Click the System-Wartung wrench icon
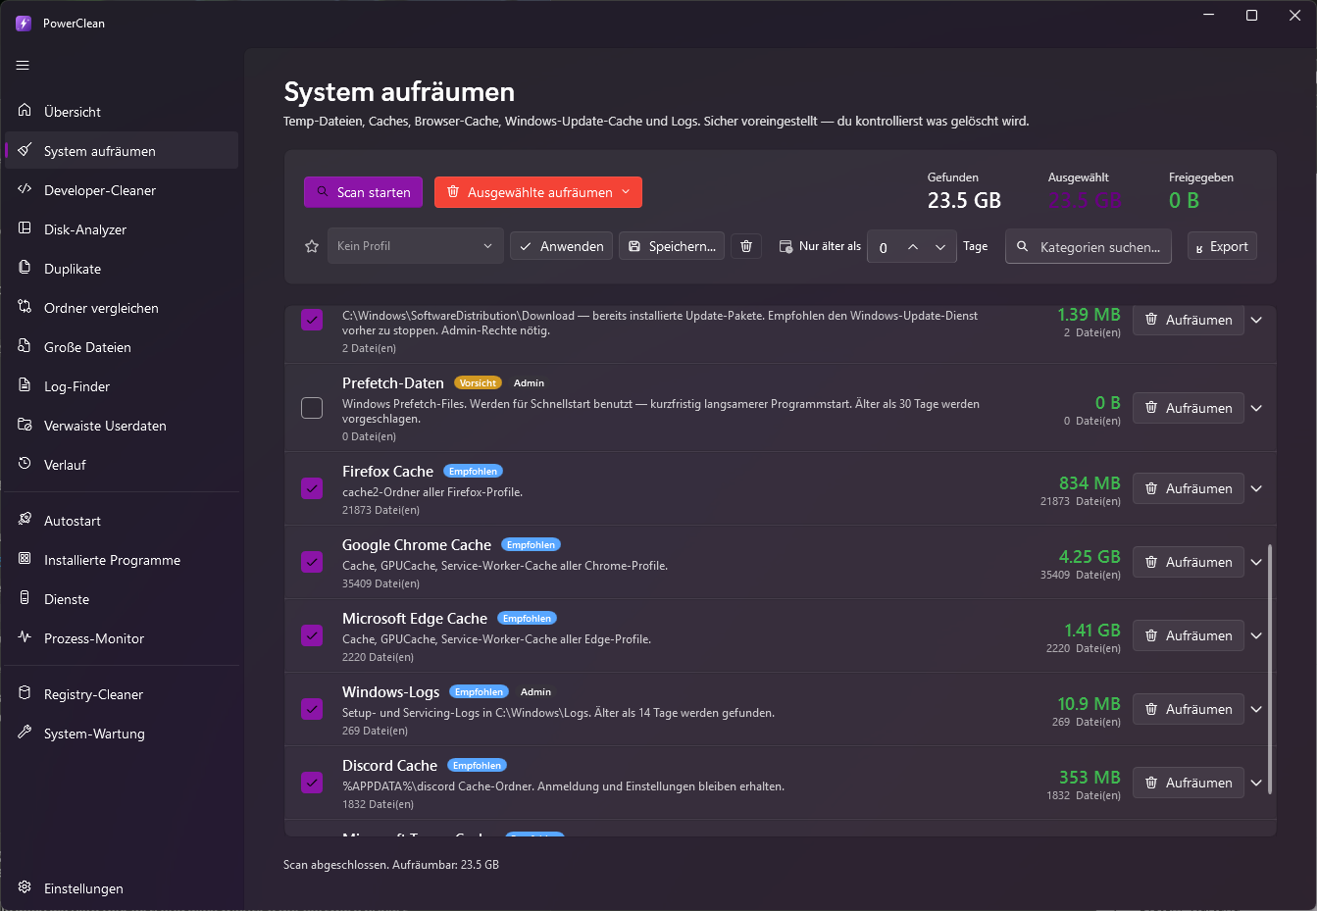 [x=25, y=733]
